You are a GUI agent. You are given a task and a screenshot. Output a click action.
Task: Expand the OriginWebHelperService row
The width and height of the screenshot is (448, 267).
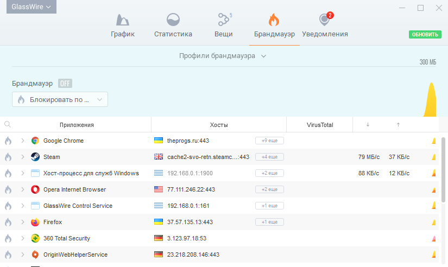(23, 255)
